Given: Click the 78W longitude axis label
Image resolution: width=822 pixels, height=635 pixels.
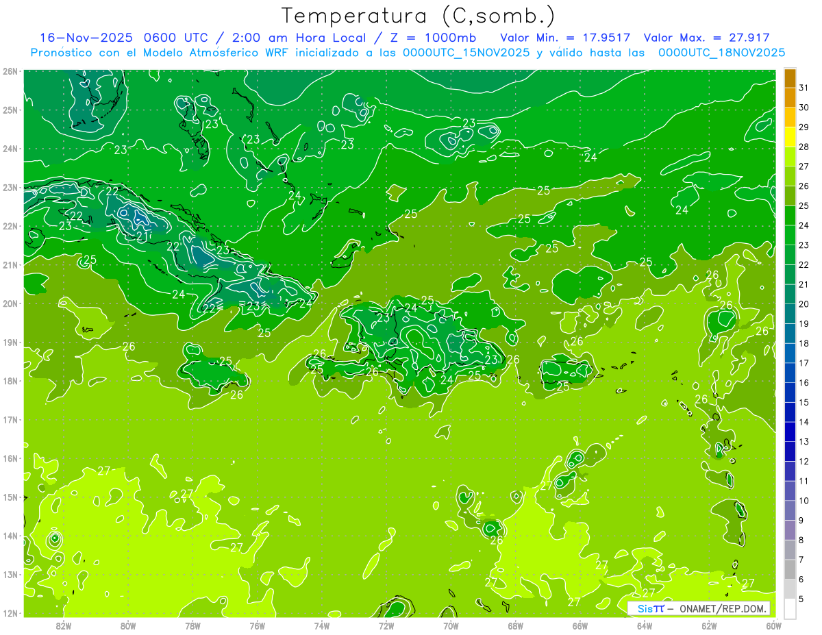Looking at the screenshot, I should pyautogui.click(x=192, y=625).
